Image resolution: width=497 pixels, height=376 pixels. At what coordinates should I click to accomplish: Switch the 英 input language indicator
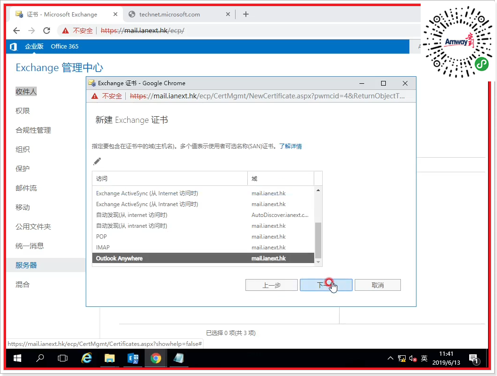[424, 358]
